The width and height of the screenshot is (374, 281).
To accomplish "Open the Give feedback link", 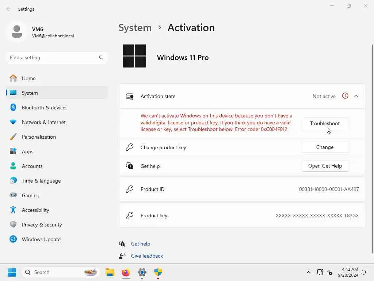I will (147, 256).
